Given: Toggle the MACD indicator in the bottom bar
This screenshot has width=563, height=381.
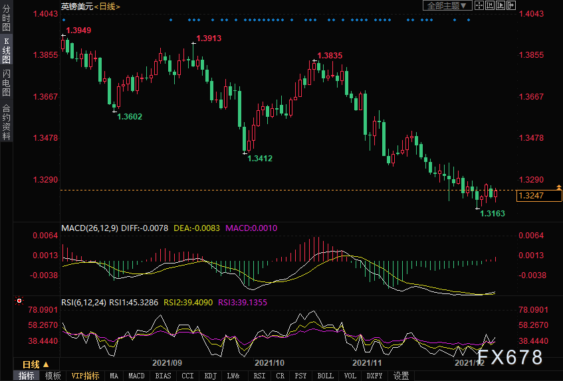Looking at the screenshot, I should pos(136,376).
